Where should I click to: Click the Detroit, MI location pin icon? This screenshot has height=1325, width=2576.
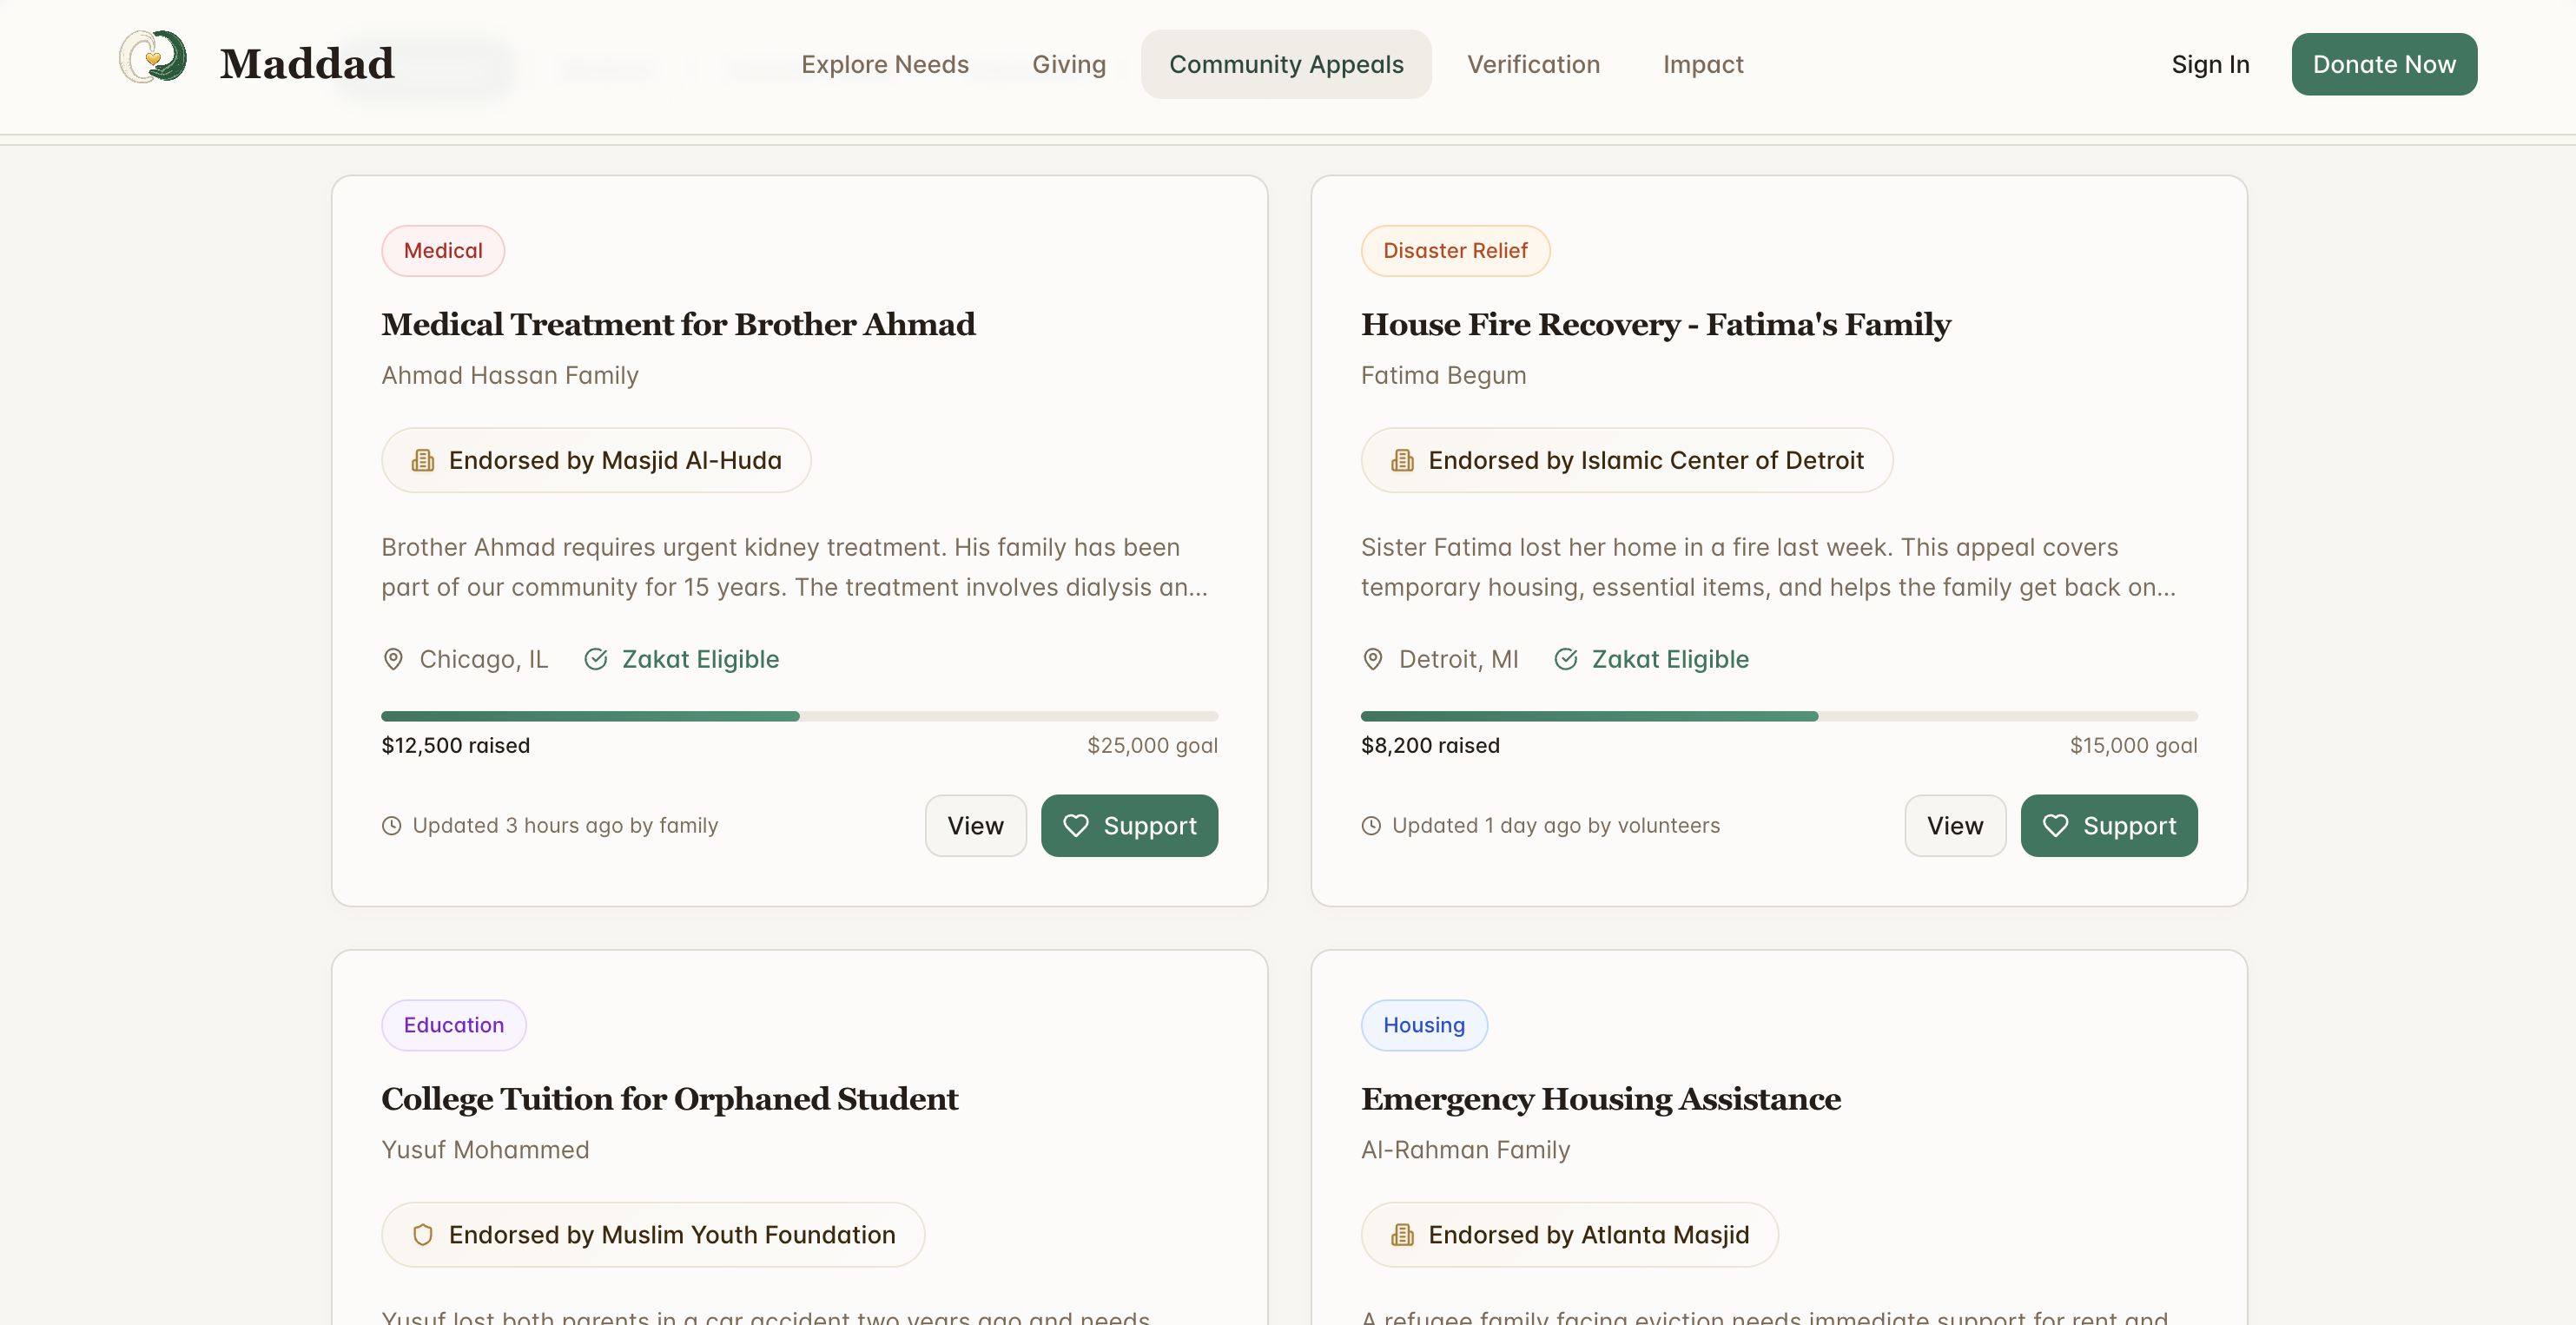1372,659
